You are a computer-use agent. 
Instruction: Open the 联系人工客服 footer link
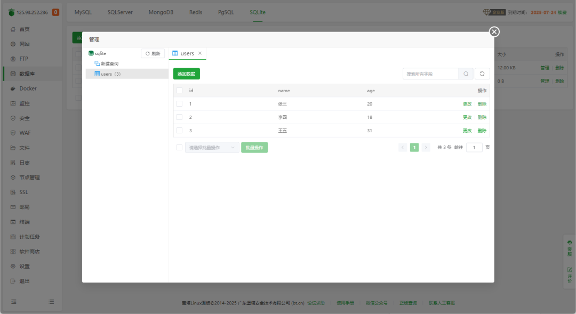[x=442, y=303]
